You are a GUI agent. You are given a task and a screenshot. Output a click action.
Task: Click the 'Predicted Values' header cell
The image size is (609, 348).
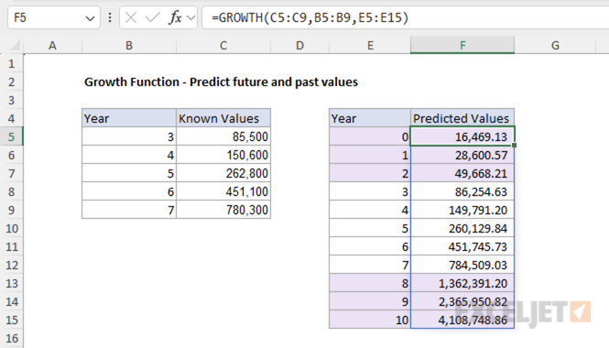pos(462,118)
